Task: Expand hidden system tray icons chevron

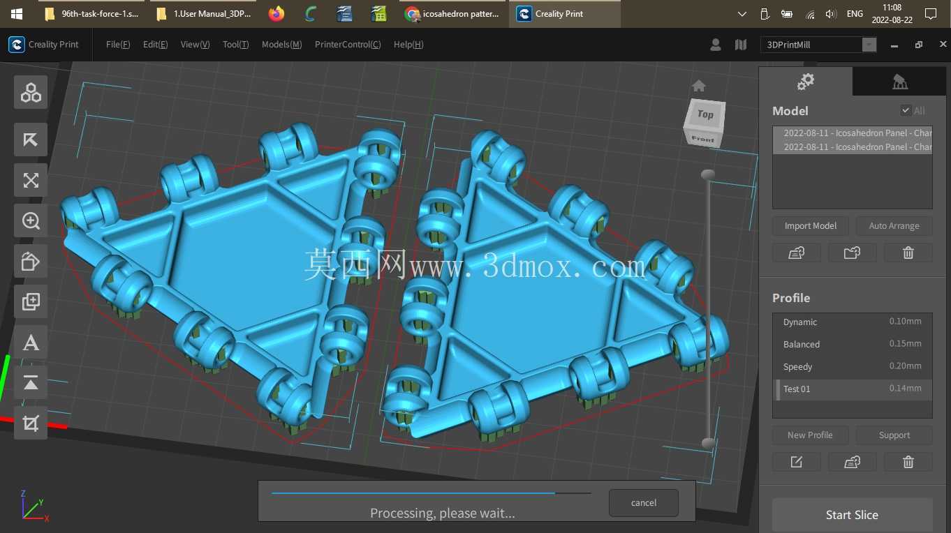Action: point(742,14)
